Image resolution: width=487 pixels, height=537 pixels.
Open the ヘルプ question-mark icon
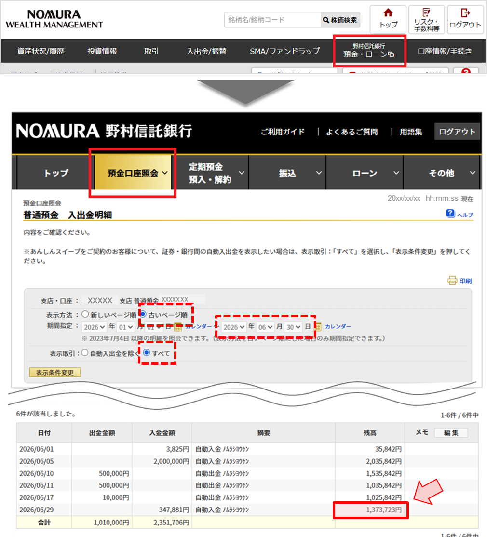coord(450,214)
